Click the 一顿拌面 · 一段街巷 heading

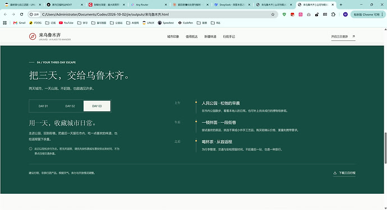(219, 123)
